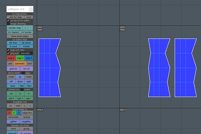Image resolution: width=201 pixels, height=134 pixels.
Task: Click the checker map button
Action: 14,28
